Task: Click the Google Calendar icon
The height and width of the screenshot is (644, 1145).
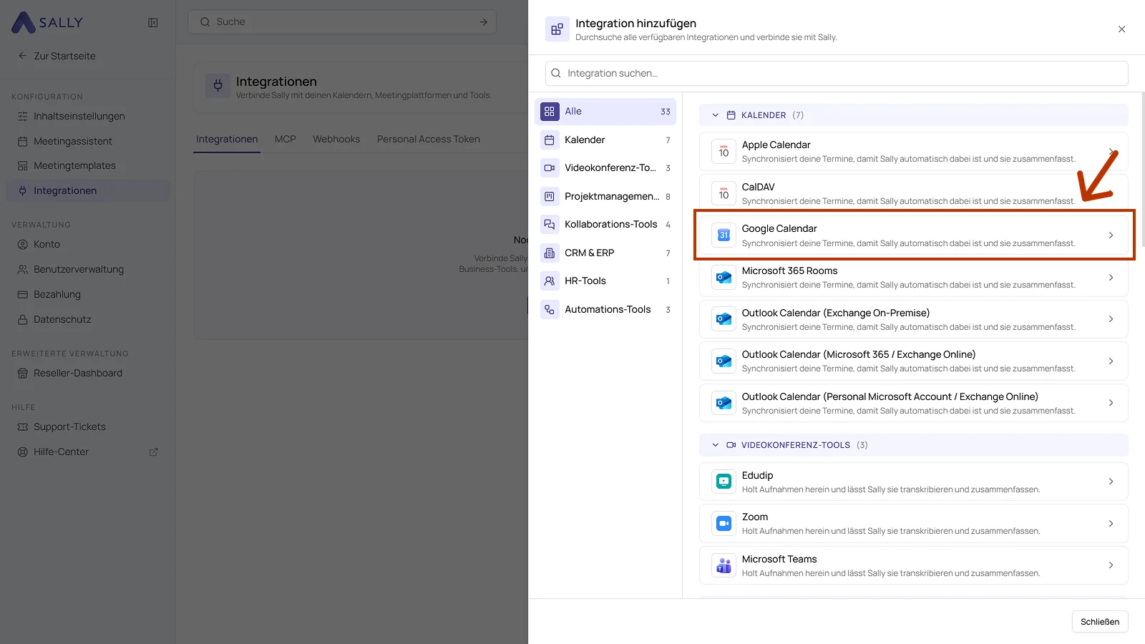Action: click(723, 235)
